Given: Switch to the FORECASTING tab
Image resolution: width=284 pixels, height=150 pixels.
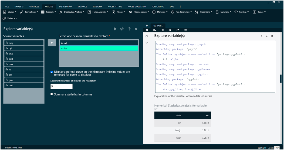Looking at the screenshot, I should pyautogui.click(x=158, y=6).
